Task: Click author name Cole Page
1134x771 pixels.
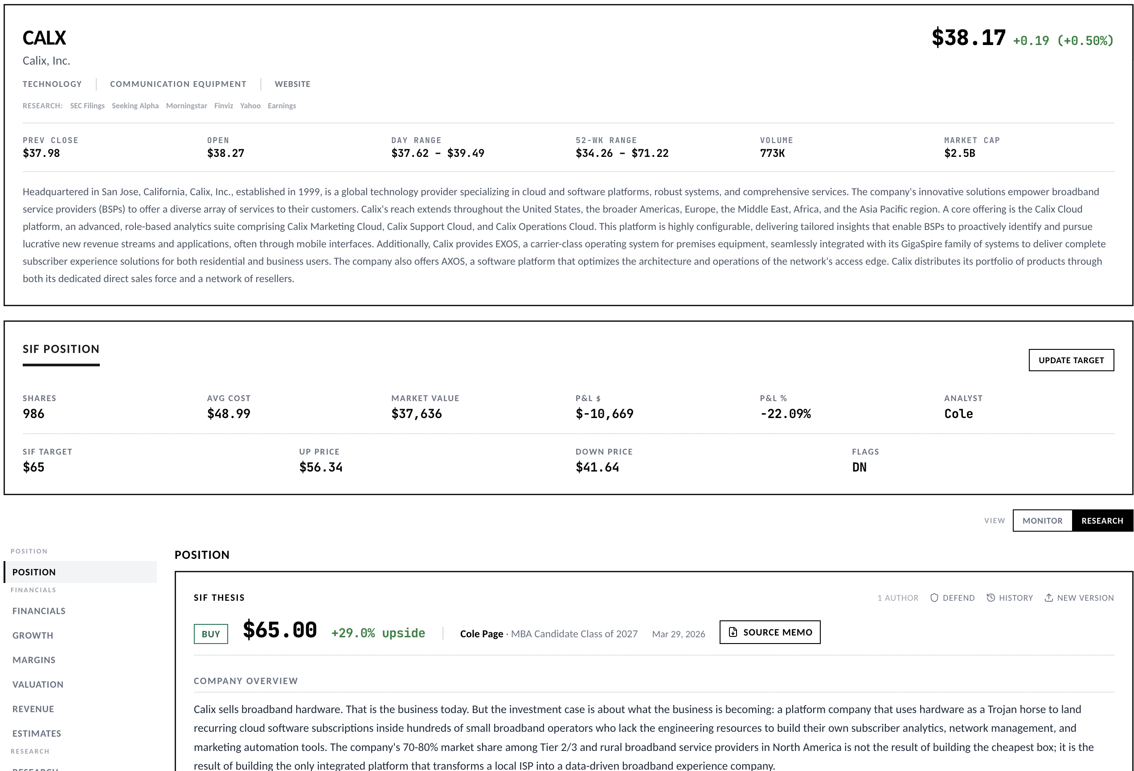Action: 482,633
